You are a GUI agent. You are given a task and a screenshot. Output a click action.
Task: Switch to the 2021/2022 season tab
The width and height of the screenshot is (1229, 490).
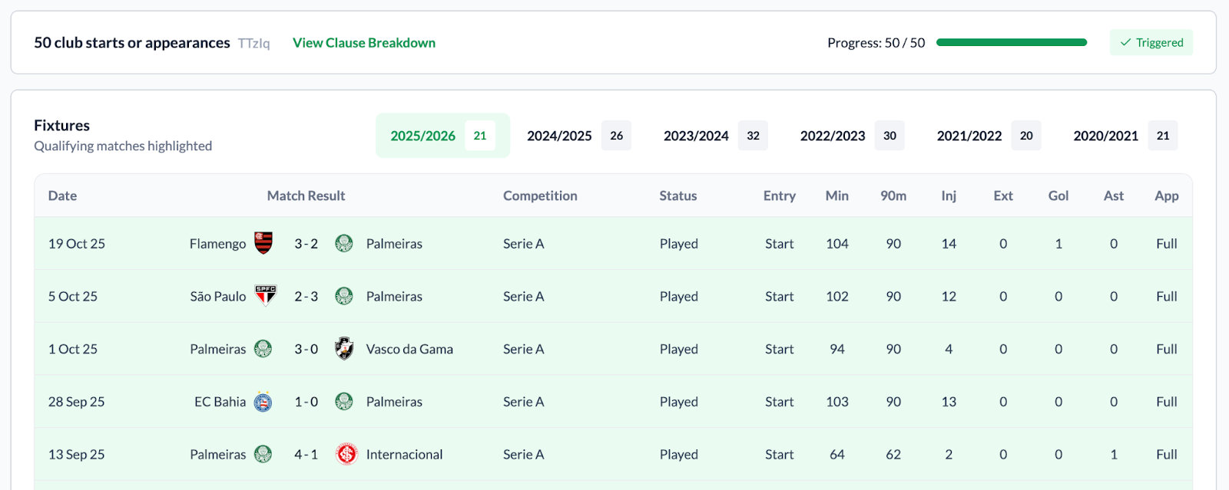(x=988, y=136)
